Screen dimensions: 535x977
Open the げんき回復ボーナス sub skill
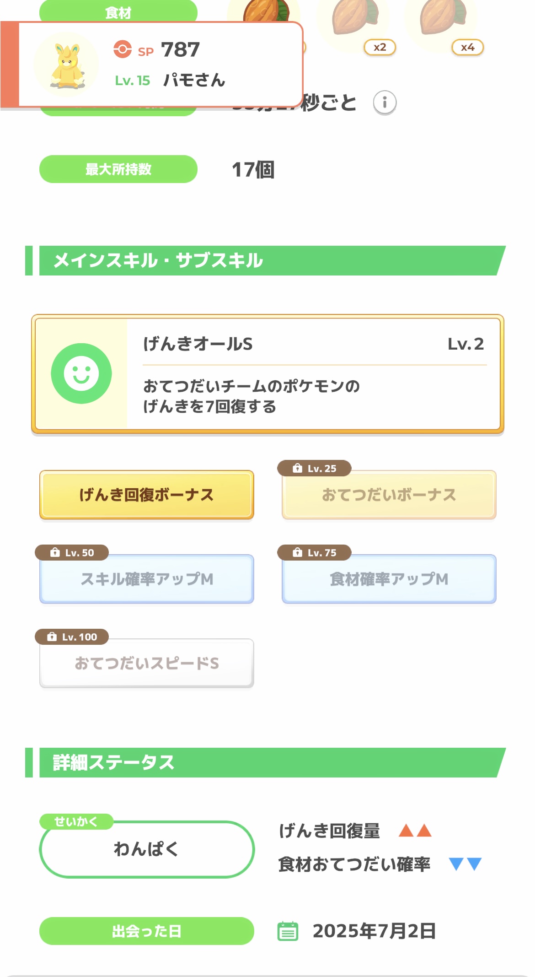146,495
